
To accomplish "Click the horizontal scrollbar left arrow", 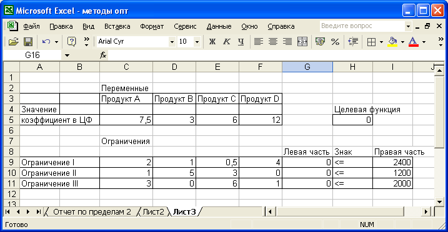I will pos(270,212).
